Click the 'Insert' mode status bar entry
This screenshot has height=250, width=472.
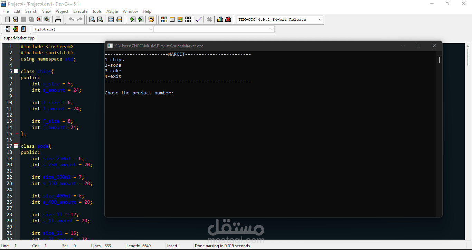click(x=172, y=246)
